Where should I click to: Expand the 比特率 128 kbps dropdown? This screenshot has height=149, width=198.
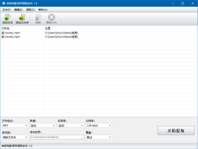[99, 126]
